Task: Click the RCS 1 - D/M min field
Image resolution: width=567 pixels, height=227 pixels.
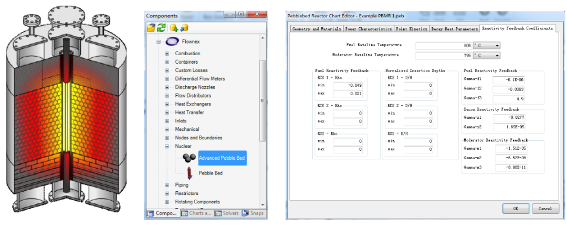Action: tap(418, 86)
